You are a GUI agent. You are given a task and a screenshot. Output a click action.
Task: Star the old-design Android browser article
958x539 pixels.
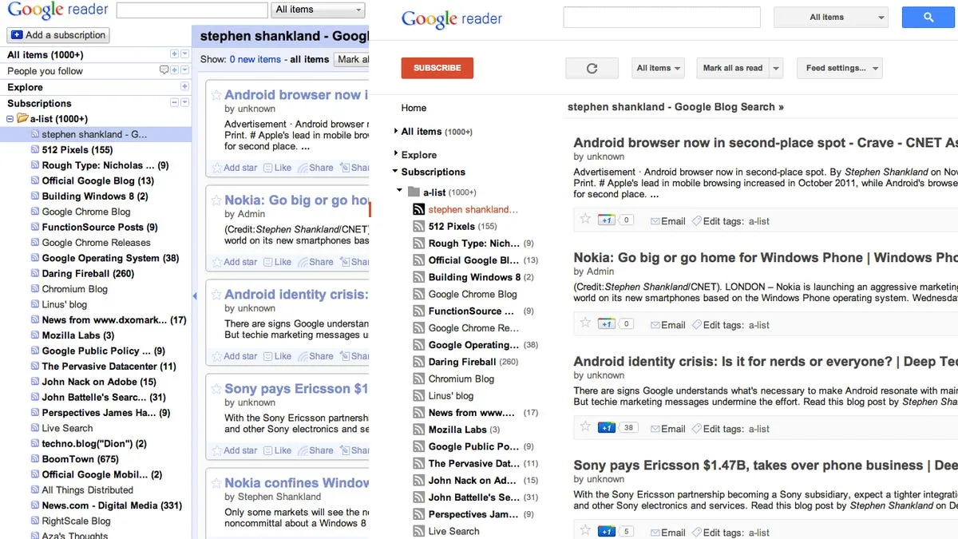tap(216, 95)
